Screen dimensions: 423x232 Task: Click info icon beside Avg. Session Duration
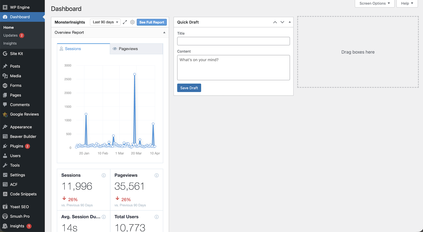tap(104, 217)
